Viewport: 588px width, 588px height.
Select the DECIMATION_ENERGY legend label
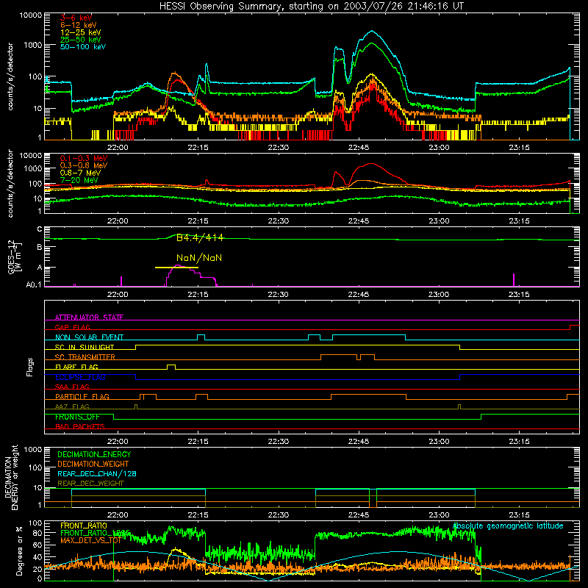(x=94, y=454)
